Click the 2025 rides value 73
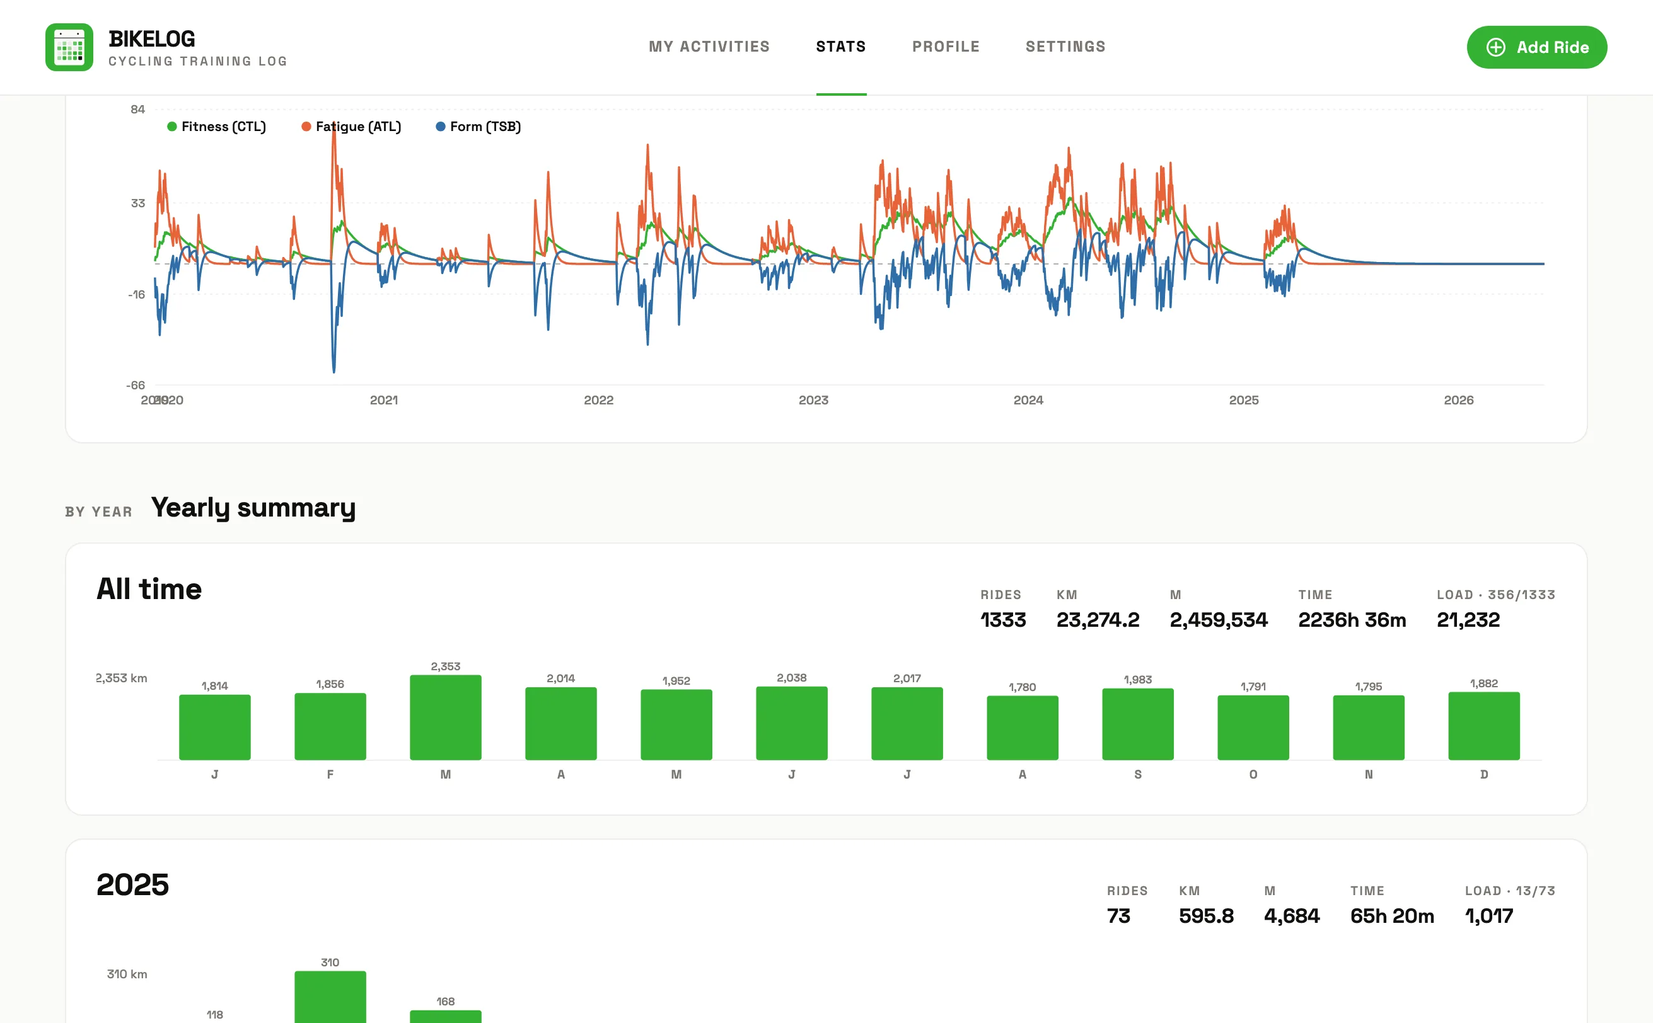1653x1023 pixels. point(1118,916)
